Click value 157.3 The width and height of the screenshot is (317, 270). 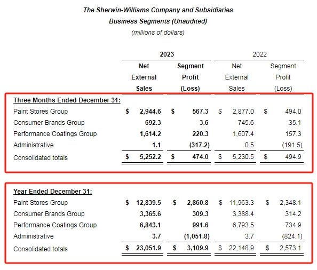[293, 134]
